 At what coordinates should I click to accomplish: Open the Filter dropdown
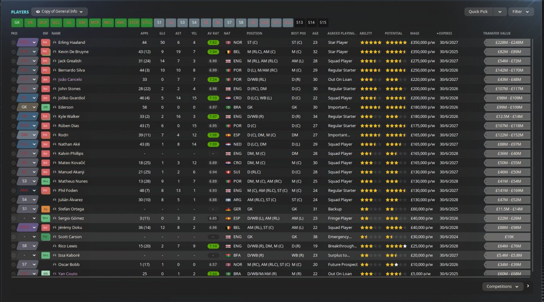pos(521,12)
